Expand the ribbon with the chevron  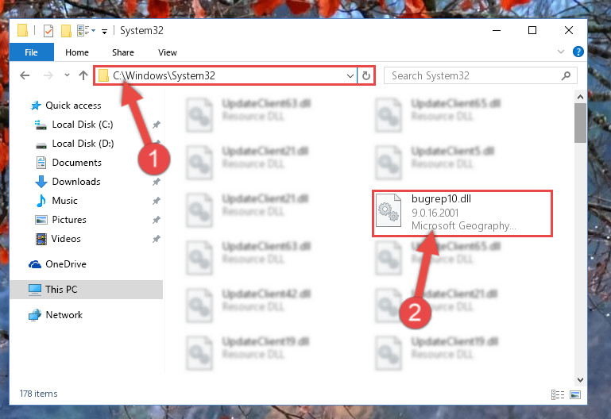(x=561, y=52)
